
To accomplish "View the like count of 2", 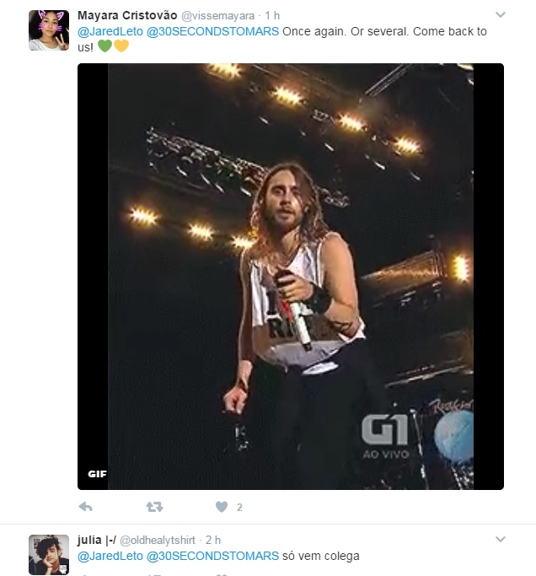I will pos(239,508).
